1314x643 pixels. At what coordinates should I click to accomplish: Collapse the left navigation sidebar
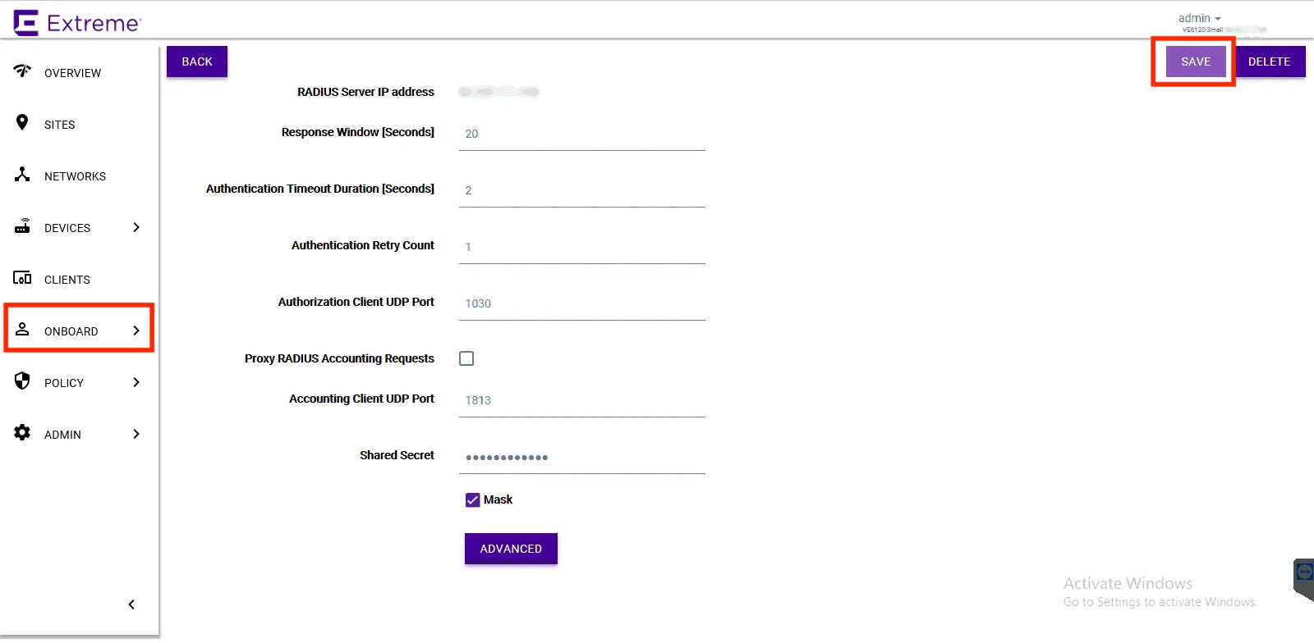pyautogui.click(x=131, y=604)
